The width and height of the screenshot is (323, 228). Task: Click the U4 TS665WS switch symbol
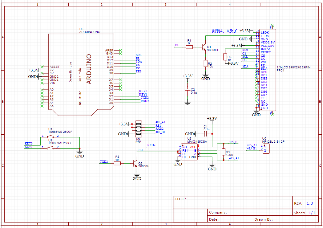(x=50, y=136)
